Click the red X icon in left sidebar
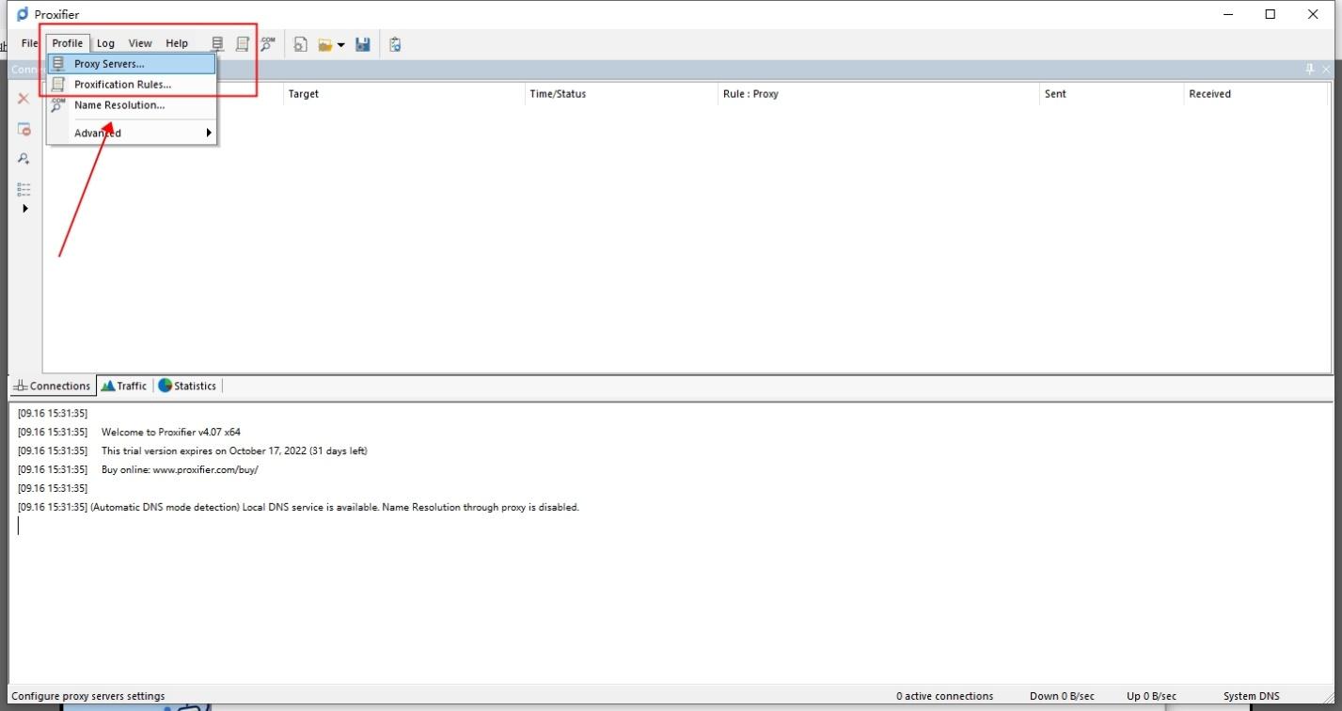Viewport: 1342px width, 711px height. click(x=24, y=98)
